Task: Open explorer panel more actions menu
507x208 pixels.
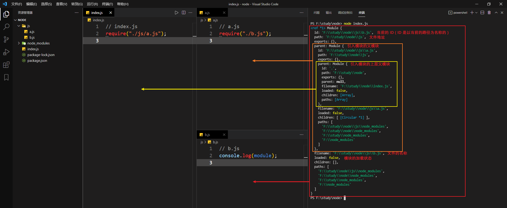Action: [77, 13]
